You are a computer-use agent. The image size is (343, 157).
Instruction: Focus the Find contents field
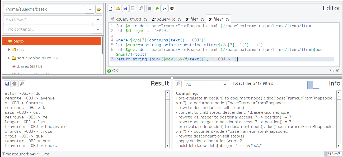[48, 29]
